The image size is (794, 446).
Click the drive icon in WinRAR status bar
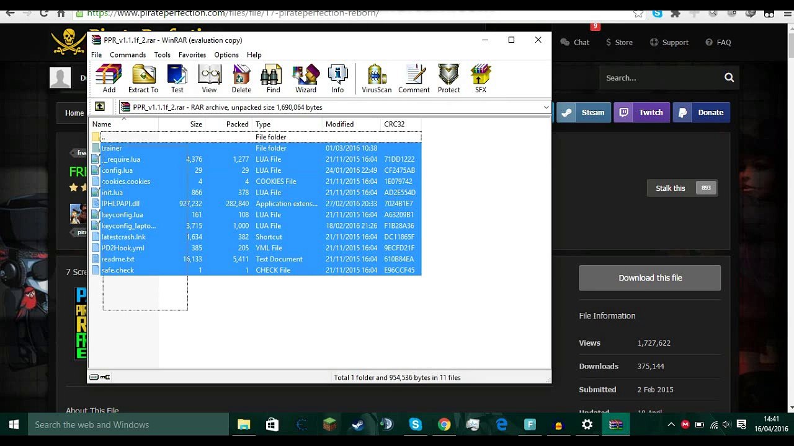tap(94, 377)
